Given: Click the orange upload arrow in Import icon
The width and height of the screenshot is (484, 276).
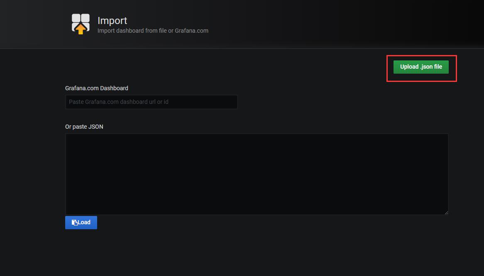Looking at the screenshot, I should pos(81,29).
